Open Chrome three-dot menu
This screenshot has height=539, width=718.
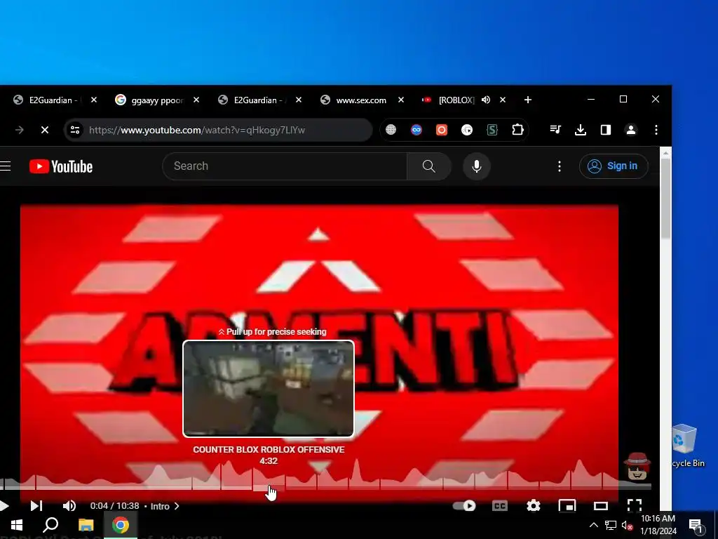(x=656, y=130)
